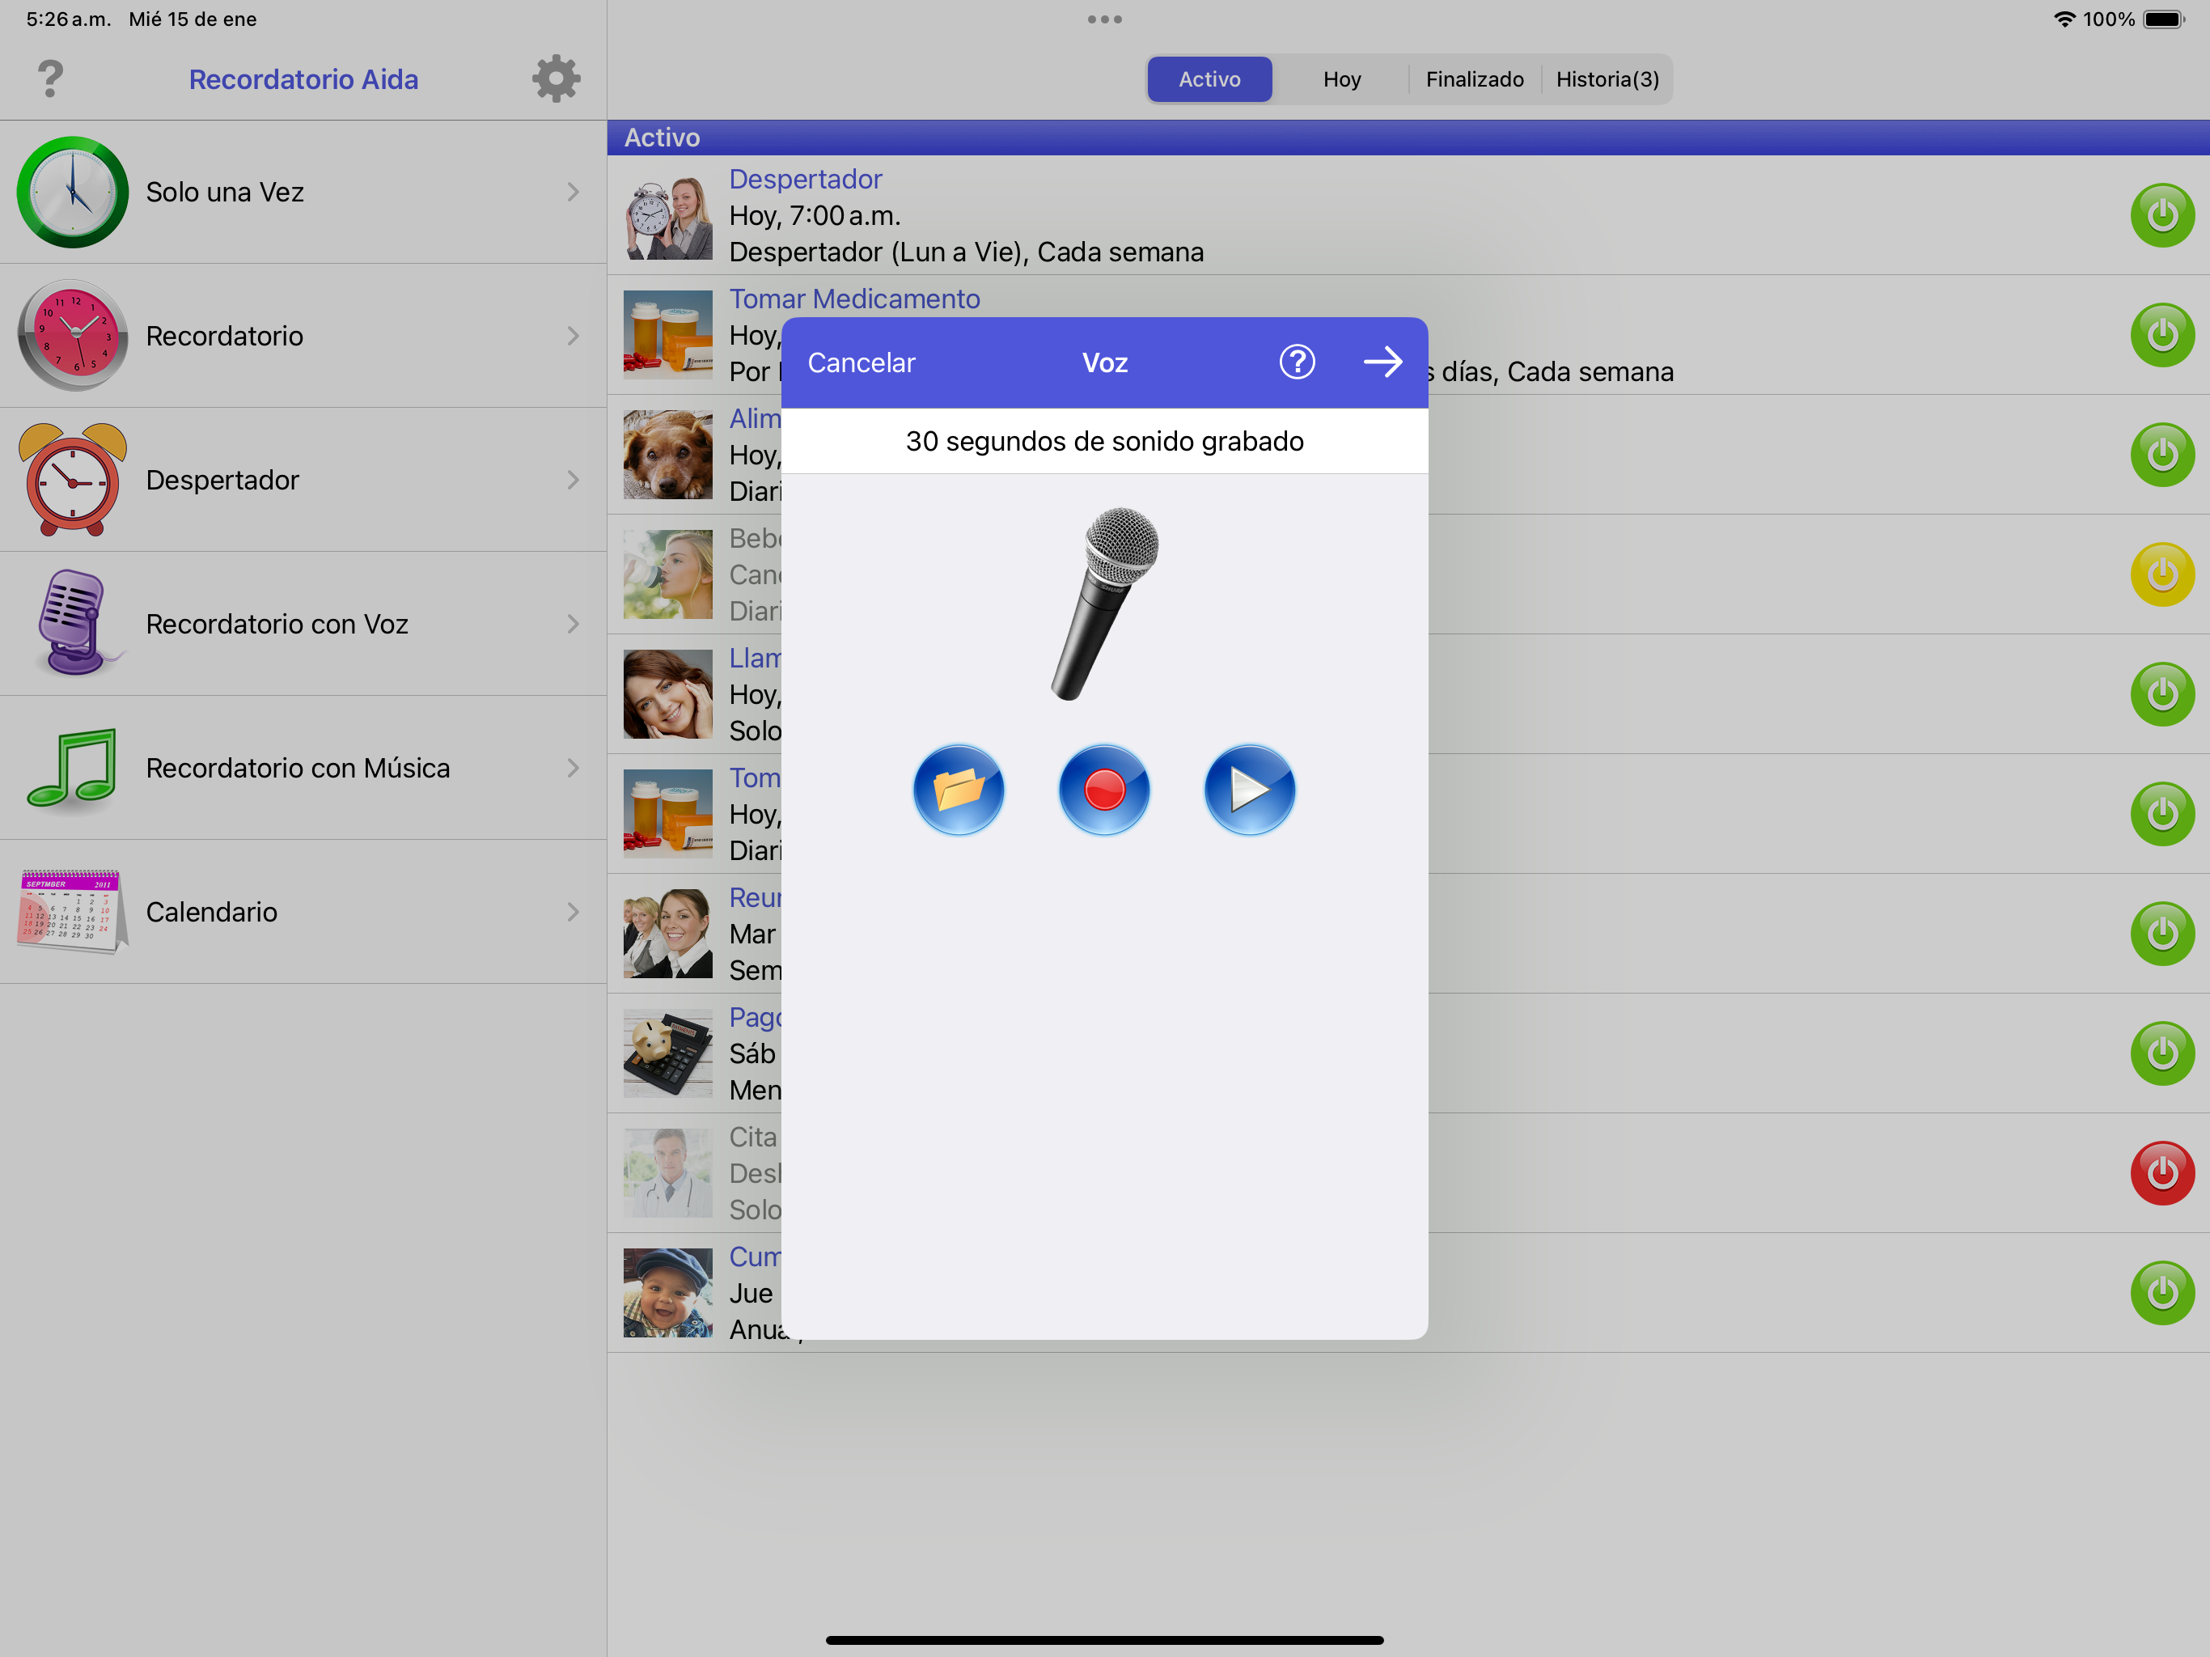Image resolution: width=2210 pixels, height=1657 pixels.
Task: Select the Historia(3) tab
Action: [1607, 79]
